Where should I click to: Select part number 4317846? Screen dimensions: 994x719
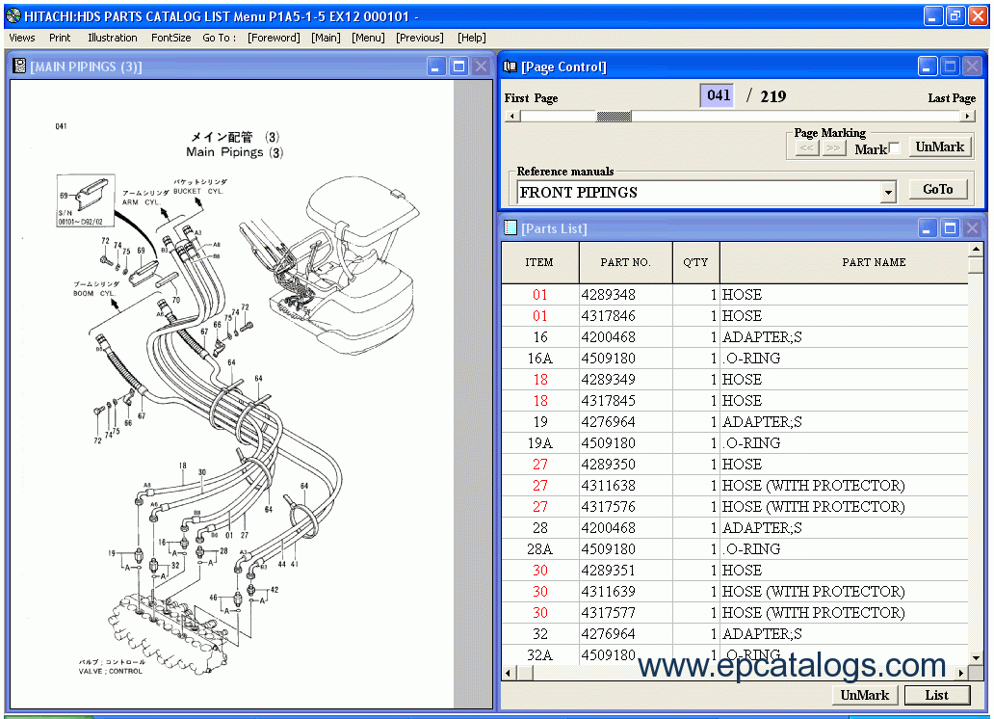(x=608, y=315)
